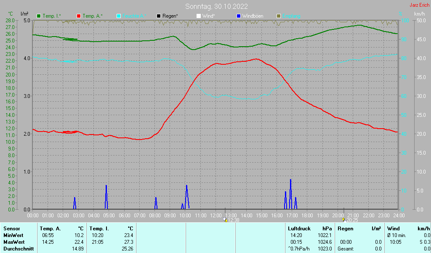Click the 21:05 indoor maximum time

pyautogui.click(x=98, y=242)
